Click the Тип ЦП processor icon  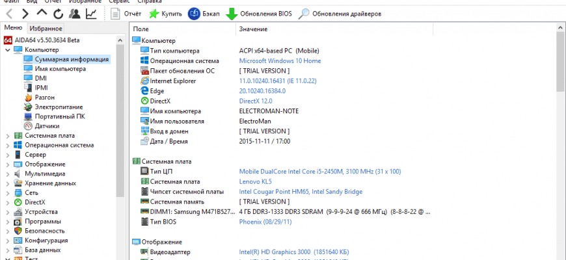click(144, 172)
